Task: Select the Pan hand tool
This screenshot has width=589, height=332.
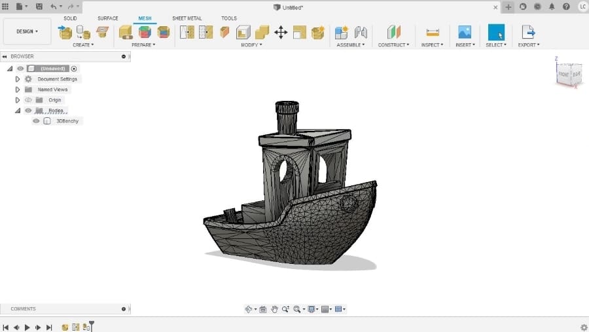Action: point(275,309)
